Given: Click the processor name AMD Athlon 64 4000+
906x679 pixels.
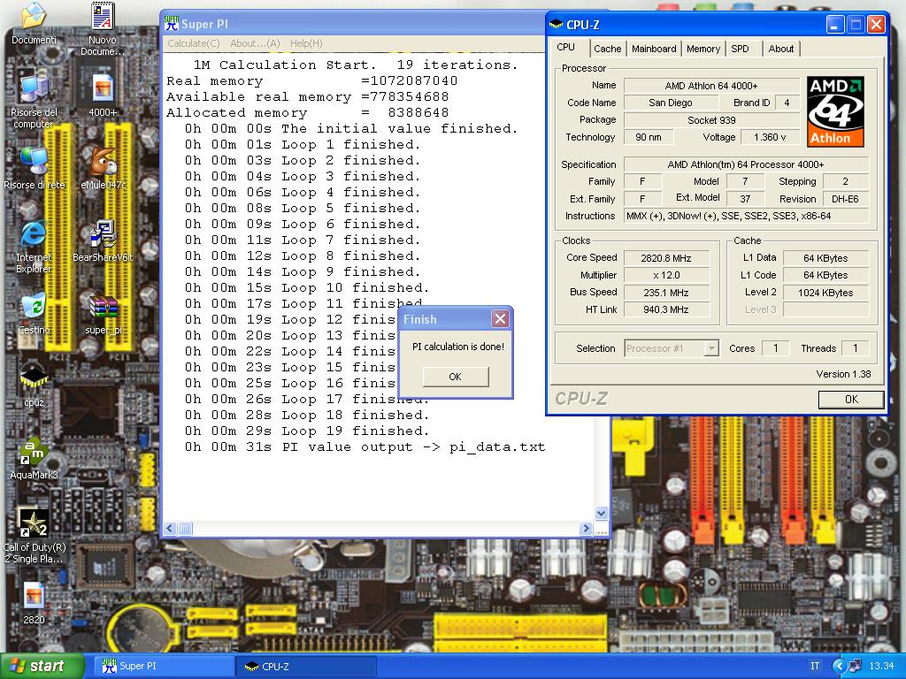Looking at the screenshot, I should 711,86.
